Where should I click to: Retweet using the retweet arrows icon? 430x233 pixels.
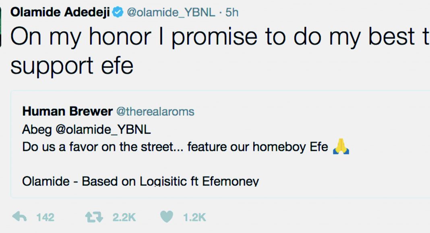pos(94,217)
